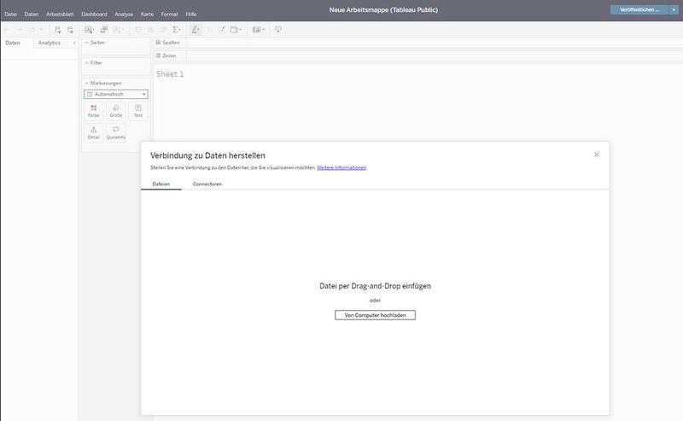Viewport: 683px width, 421px height.
Task: Open the Analyse menu
Action: (x=124, y=14)
